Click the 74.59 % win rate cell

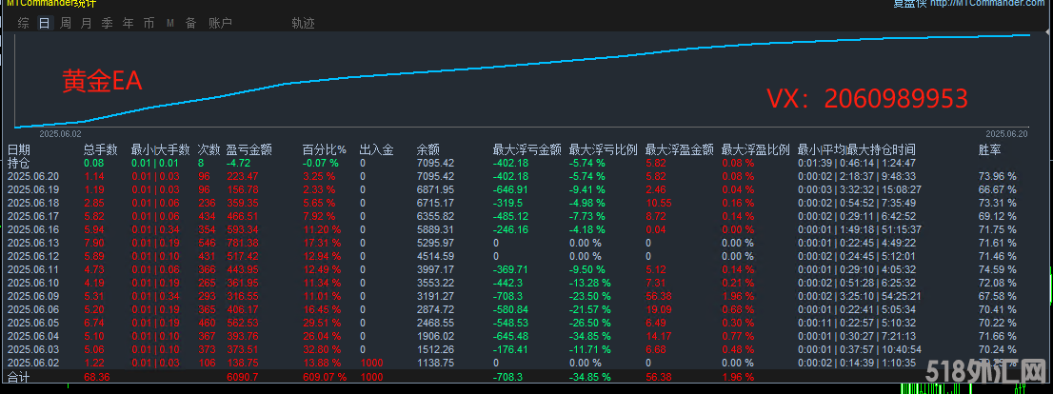[x=997, y=269]
